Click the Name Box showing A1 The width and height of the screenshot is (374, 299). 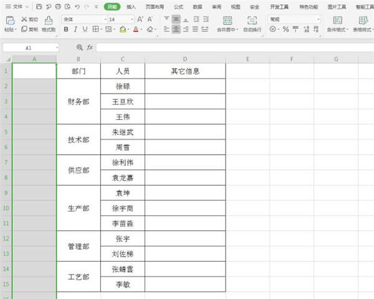pyautogui.click(x=31, y=48)
